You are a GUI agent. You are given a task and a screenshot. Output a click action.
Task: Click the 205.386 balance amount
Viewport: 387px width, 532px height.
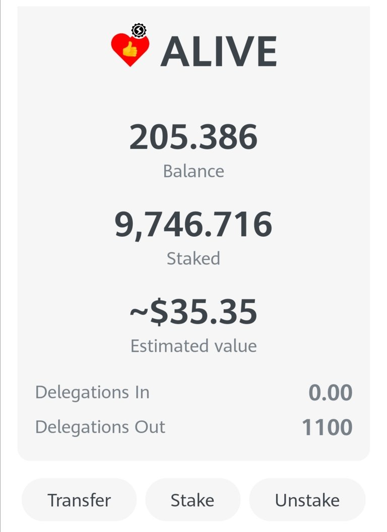[193, 138]
